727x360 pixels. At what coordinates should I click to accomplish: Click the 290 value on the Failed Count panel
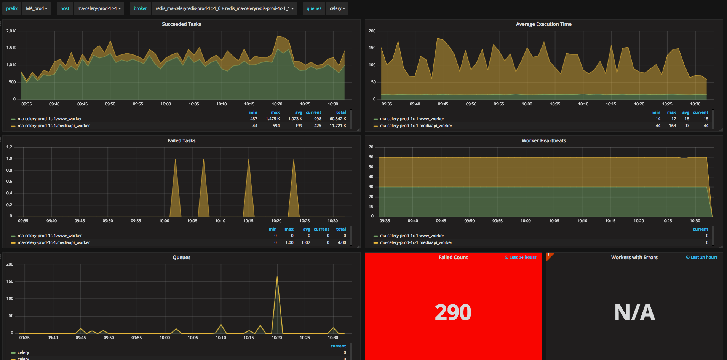tap(453, 312)
